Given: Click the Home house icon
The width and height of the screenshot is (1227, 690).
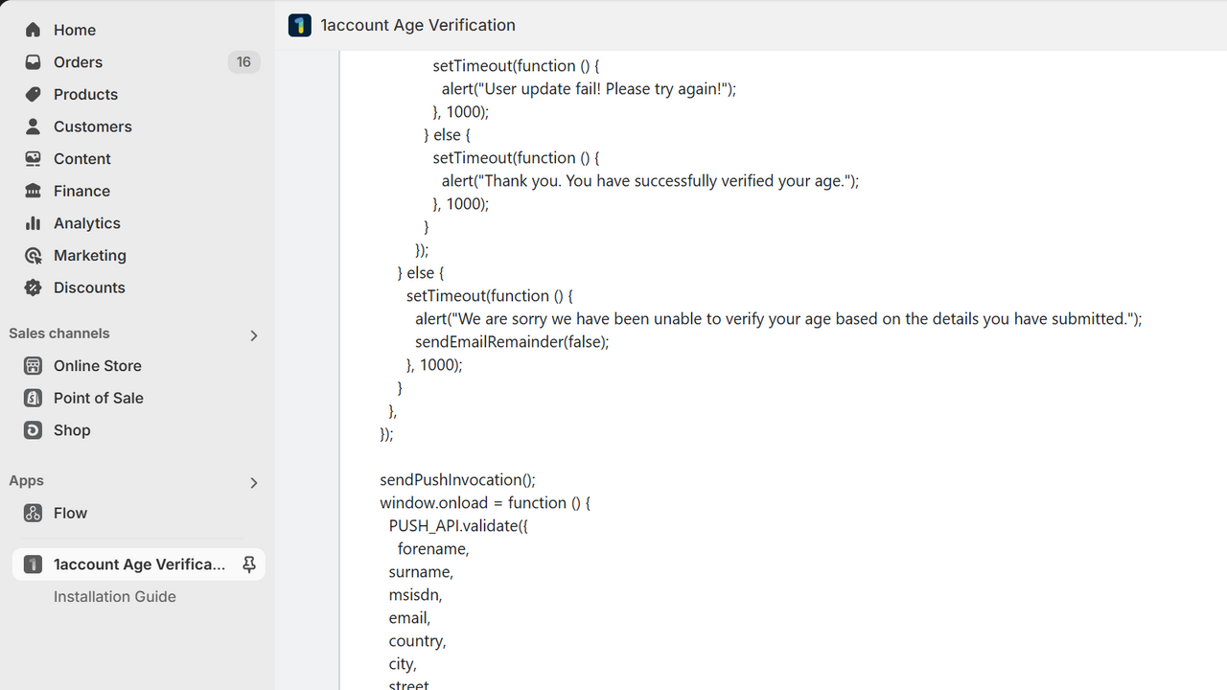Looking at the screenshot, I should click(x=34, y=30).
